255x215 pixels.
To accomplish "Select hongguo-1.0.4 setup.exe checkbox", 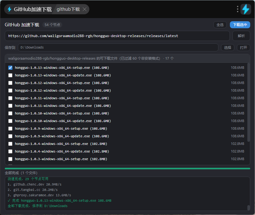I will 10,144.
